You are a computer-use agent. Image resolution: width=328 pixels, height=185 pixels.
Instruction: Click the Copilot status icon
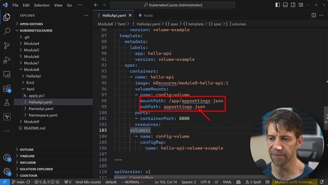(x=238, y=182)
